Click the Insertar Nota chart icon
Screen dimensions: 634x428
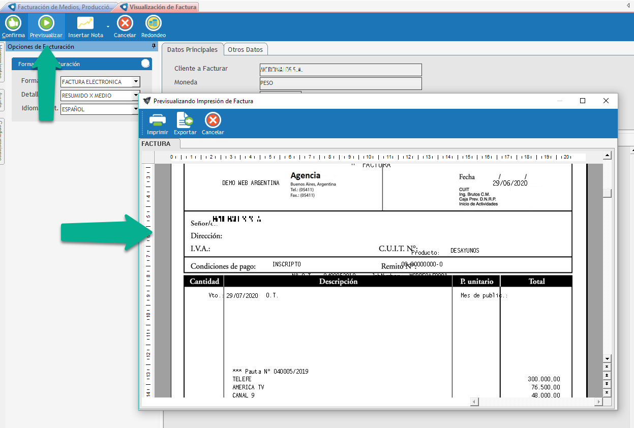tap(85, 23)
